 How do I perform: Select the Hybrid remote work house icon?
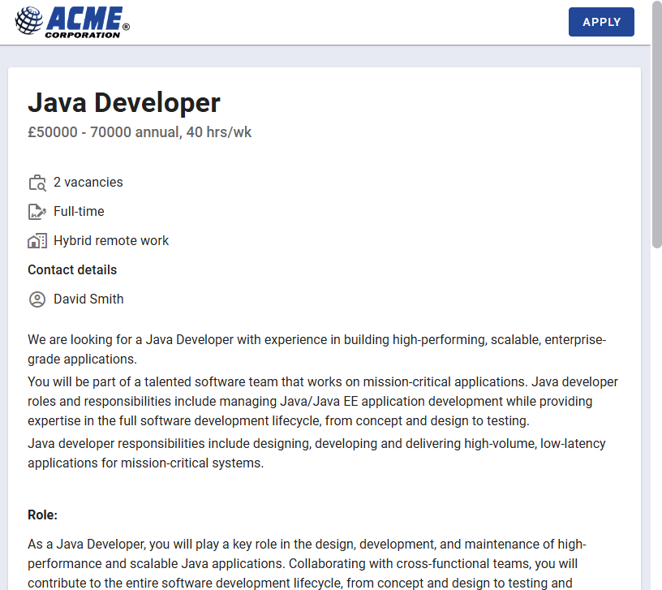tap(37, 241)
